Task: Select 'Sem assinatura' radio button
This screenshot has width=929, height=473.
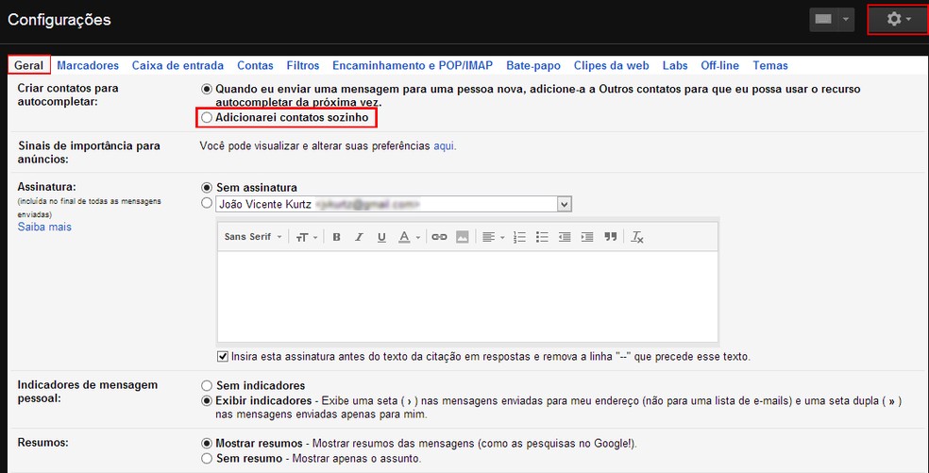Action: point(206,187)
